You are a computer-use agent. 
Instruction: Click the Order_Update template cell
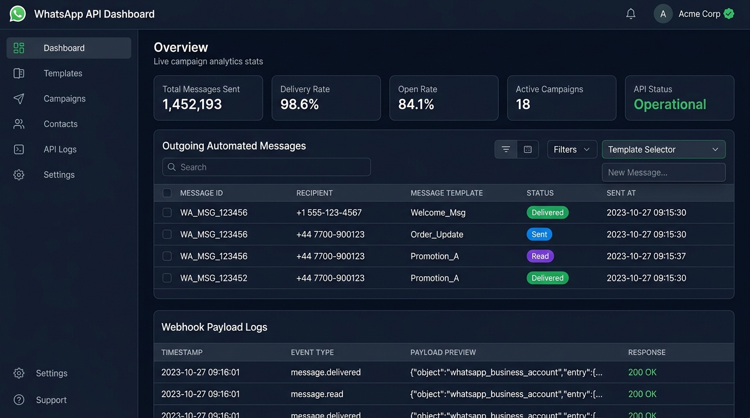(437, 234)
